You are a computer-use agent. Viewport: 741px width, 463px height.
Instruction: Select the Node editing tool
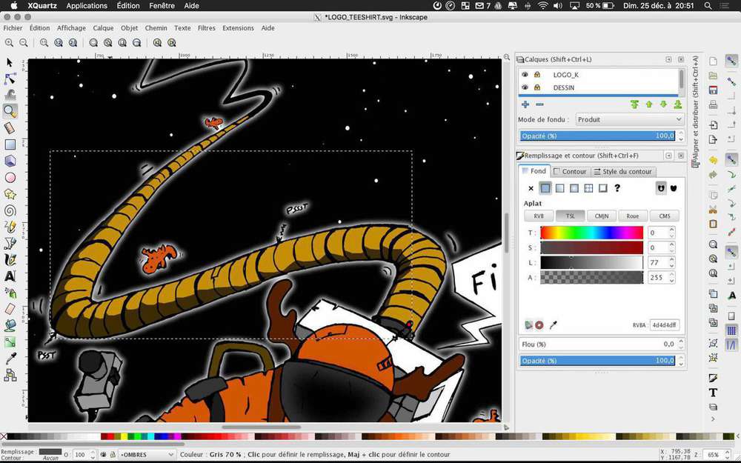tap(10, 79)
